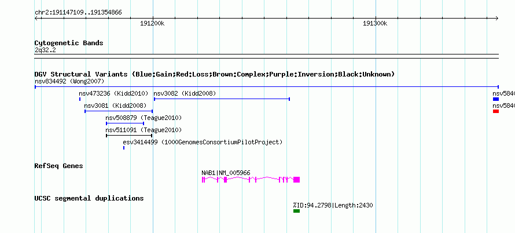Open variant label nsv3082 (Kidd2008)
The height and width of the screenshot is (233, 515).
[x=185, y=93]
